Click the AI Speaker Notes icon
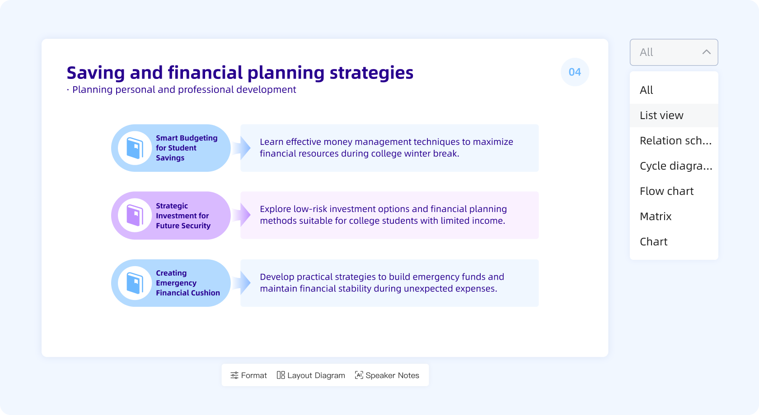This screenshot has width=759, height=415. [x=358, y=375]
